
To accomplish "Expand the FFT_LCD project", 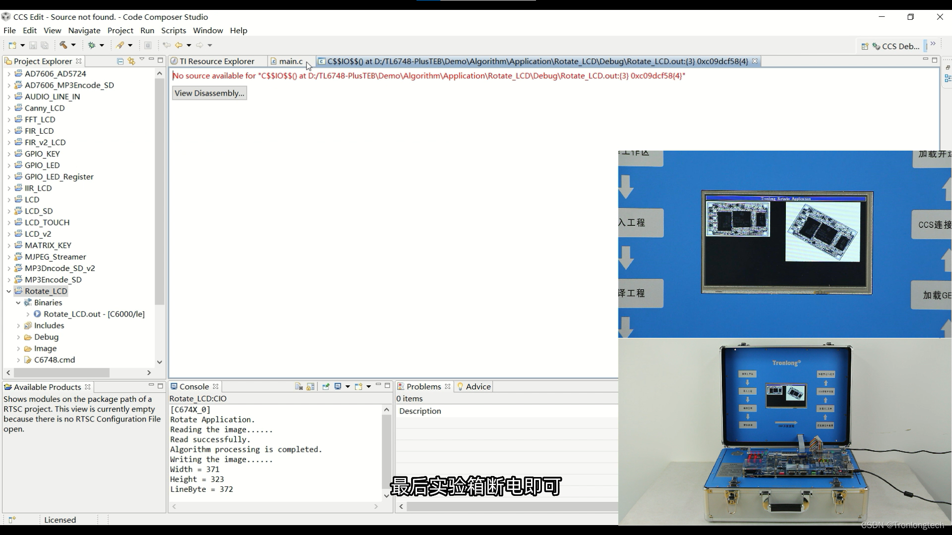I will tap(8, 120).
